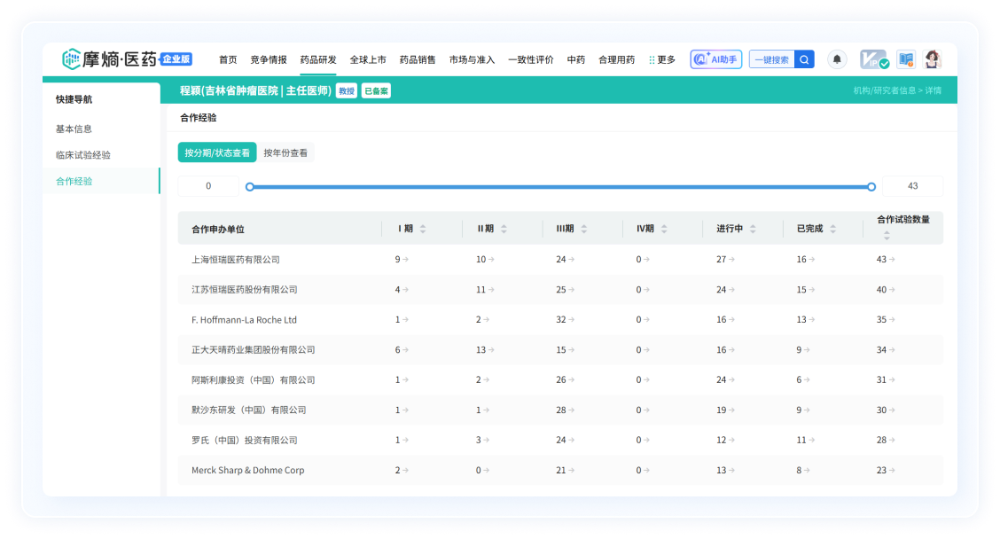Click 正大天晴药业集团股份有限公司 name

pyautogui.click(x=254, y=349)
